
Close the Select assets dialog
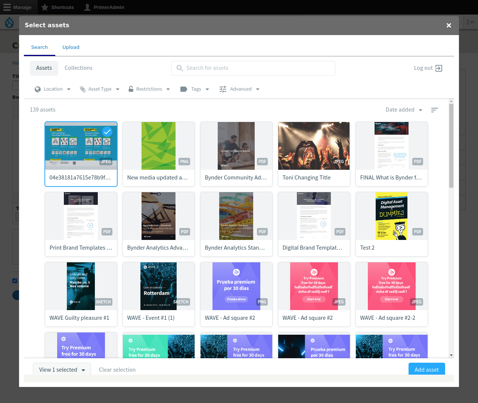coord(449,25)
